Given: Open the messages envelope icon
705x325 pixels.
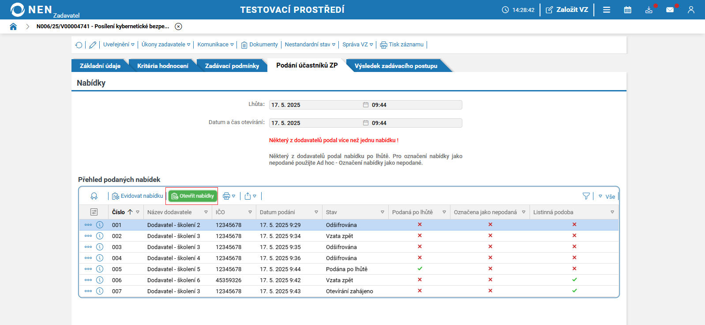Looking at the screenshot, I should pyautogui.click(x=670, y=10).
